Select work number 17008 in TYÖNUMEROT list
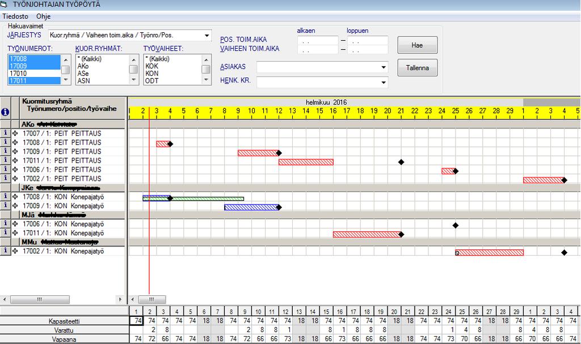This screenshot has width=581, height=344. [34, 58]
